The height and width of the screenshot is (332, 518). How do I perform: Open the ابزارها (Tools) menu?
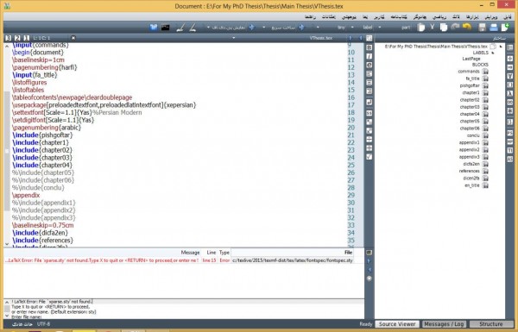click(472, 17)
